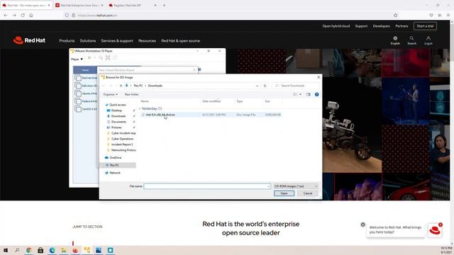Select OneDrive in navigation pane
Image resolution: width=454 pixels, height=255 pixels.
pos(116,158)
